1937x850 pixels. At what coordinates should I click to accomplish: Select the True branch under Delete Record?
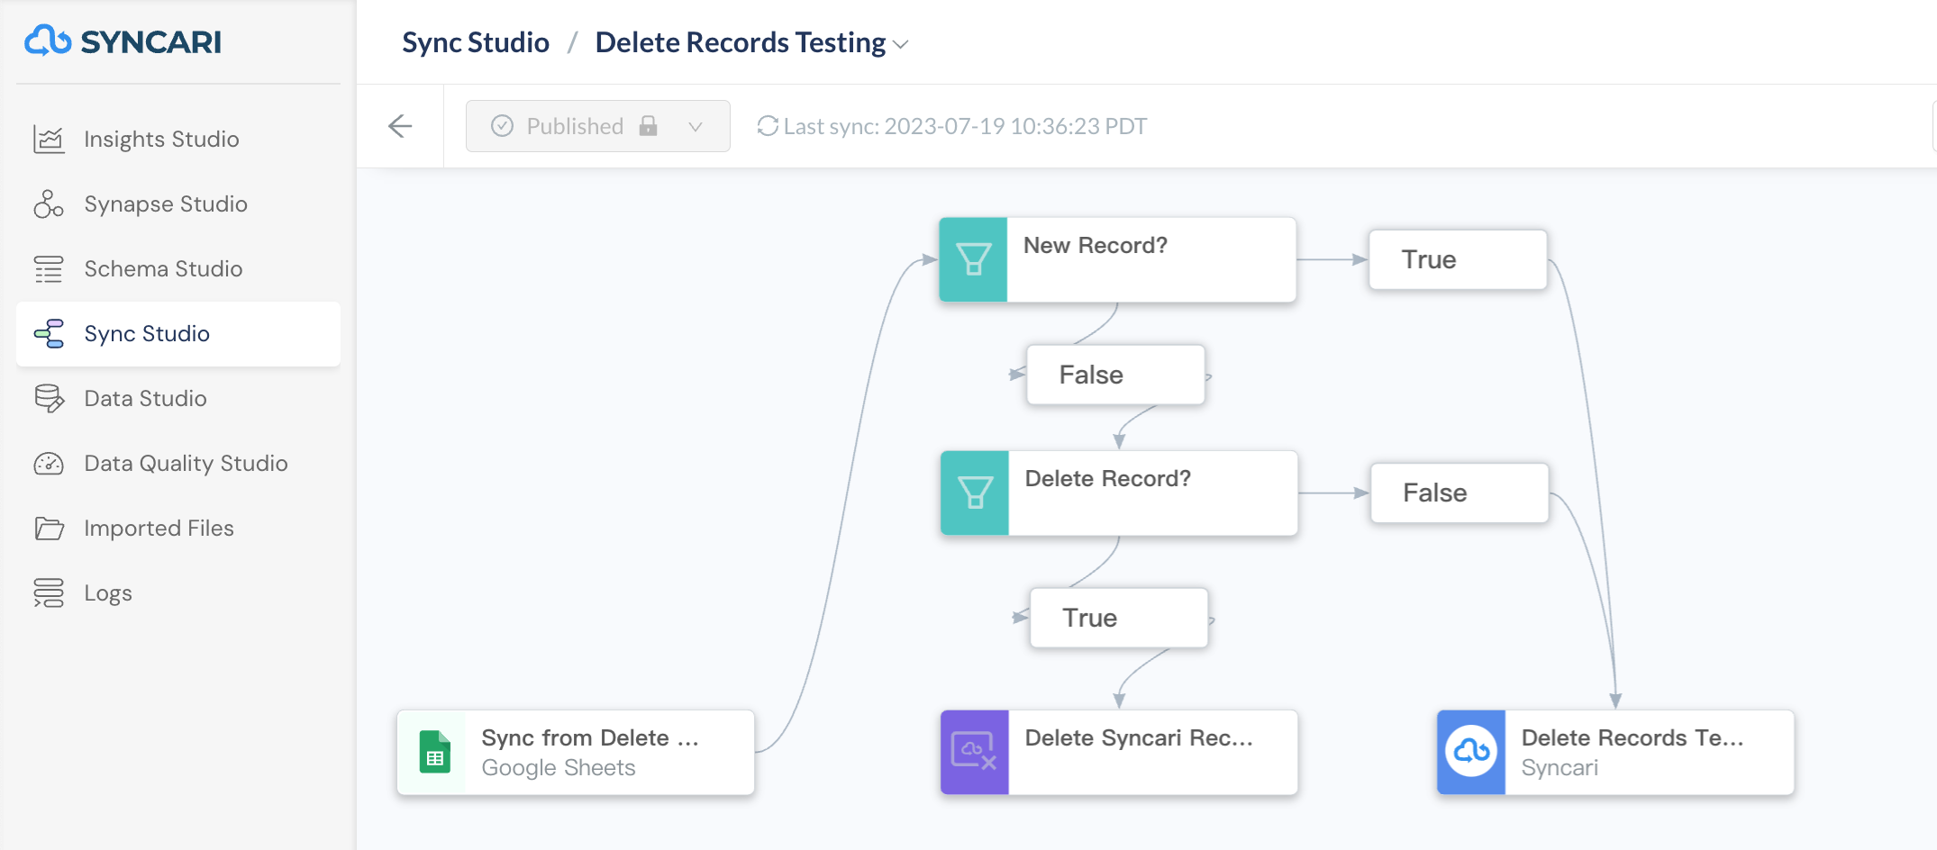point(1119,618)
